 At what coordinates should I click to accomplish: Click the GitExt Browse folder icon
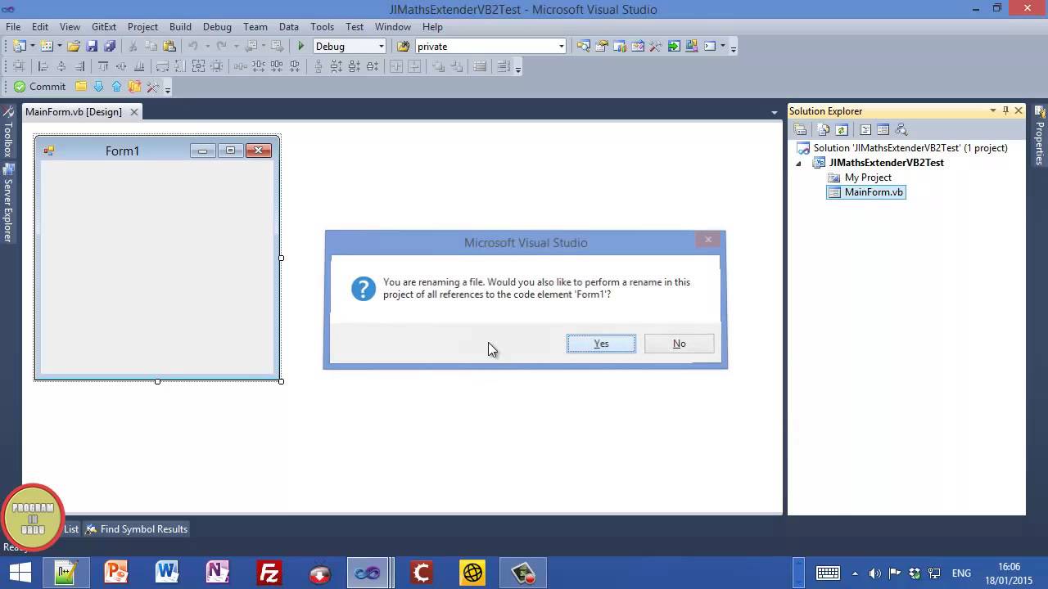pyautogui.click(x=81, y=87)
